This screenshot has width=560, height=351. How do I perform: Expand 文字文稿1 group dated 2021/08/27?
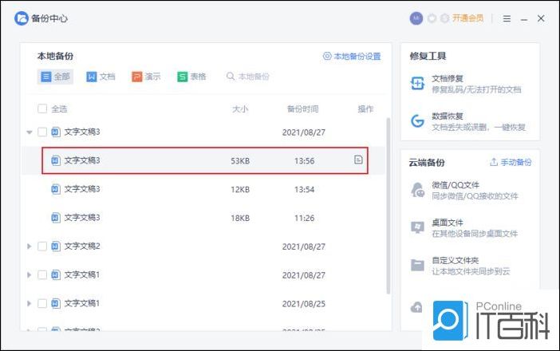pyautogui.click(x=30, y=275)
